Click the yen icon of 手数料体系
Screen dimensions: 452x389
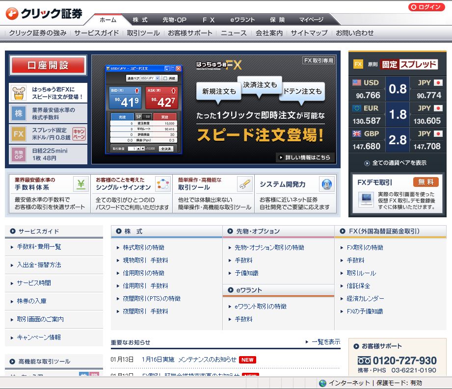pyautogui.click(x=80, y=184)
